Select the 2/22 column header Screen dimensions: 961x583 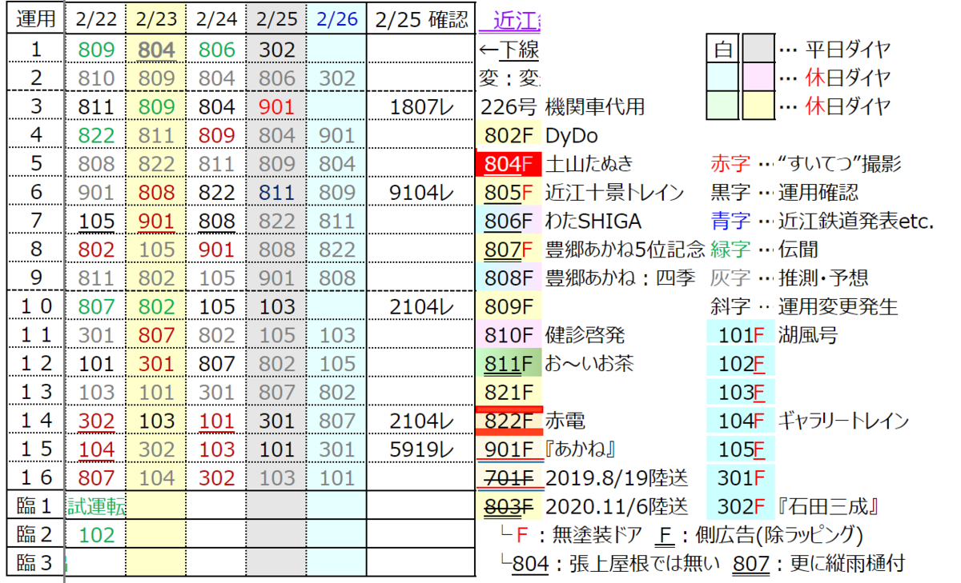point(94,20)
